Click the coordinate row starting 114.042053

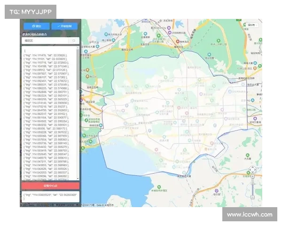47,172
